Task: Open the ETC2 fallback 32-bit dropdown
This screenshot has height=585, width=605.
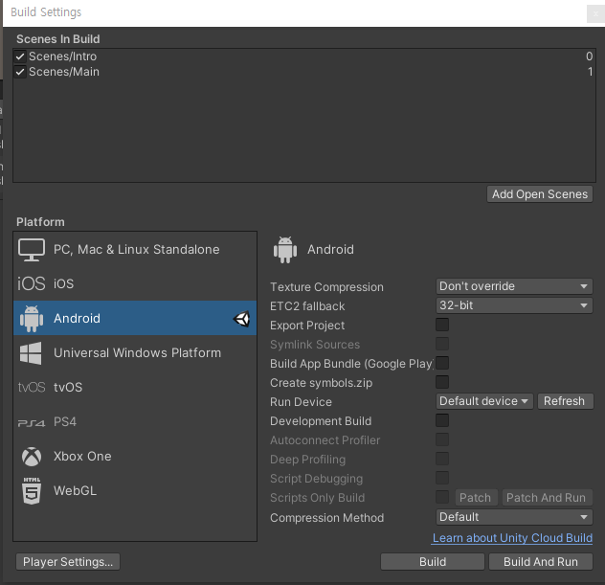Action: click(x=514, y=305)
